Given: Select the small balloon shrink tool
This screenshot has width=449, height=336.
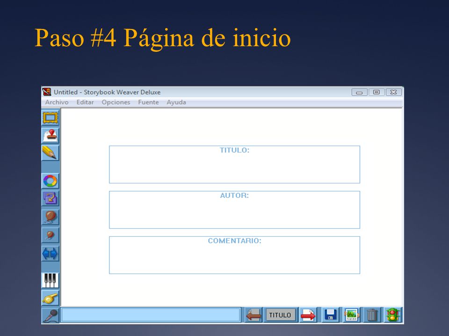Looking at the screenshot, I should [x=51, y=235].
